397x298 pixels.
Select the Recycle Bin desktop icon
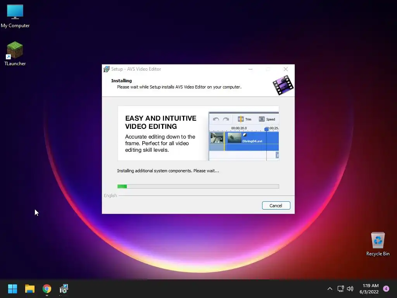click(378, 244)
